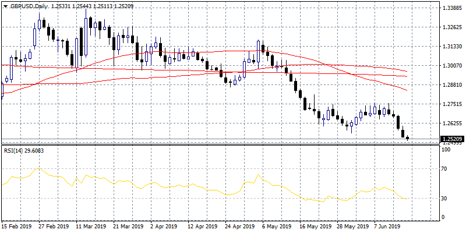Click the low price value 1.25113
The image size is (466, 233).
104,6
